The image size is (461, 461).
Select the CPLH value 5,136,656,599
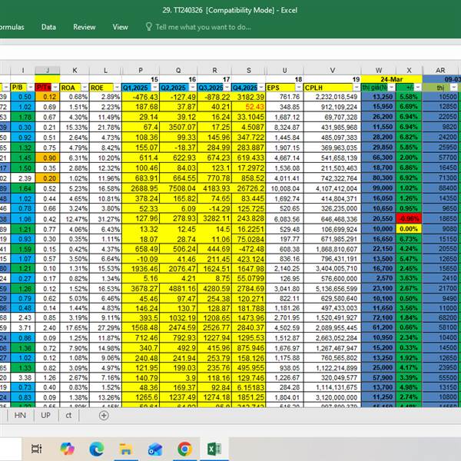332,289
